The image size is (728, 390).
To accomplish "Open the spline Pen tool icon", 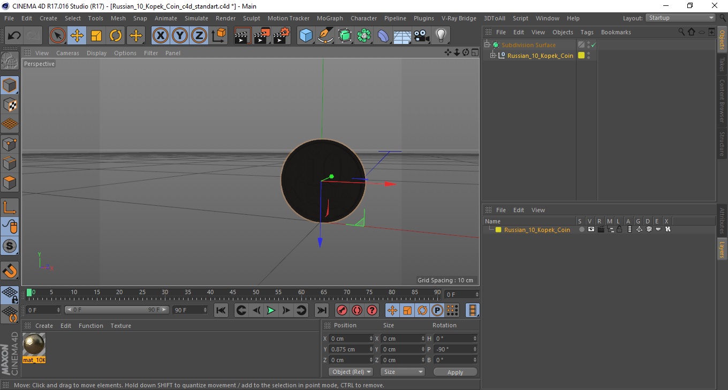I will [x=325, y=36].
